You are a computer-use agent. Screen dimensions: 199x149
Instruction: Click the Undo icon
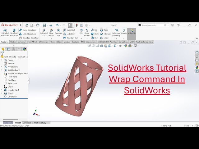pos(57,25)
